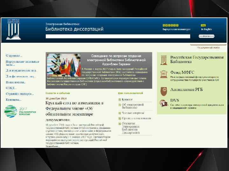The height and width of the screenshot is (171, 229).
Task: Click the list icon beside Об электронной библиотеке
Action: (120, 105)
